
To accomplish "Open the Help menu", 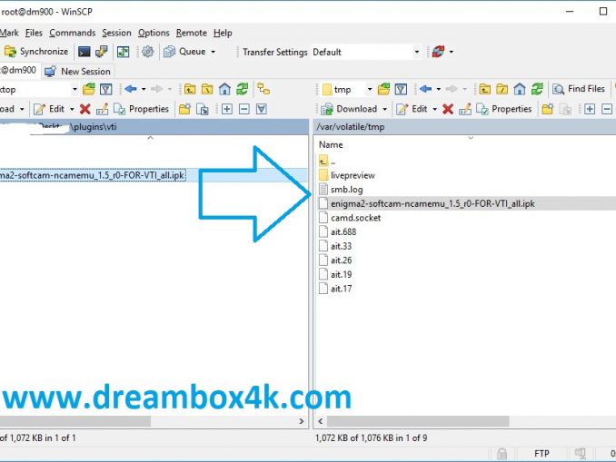I will point(223,33).
